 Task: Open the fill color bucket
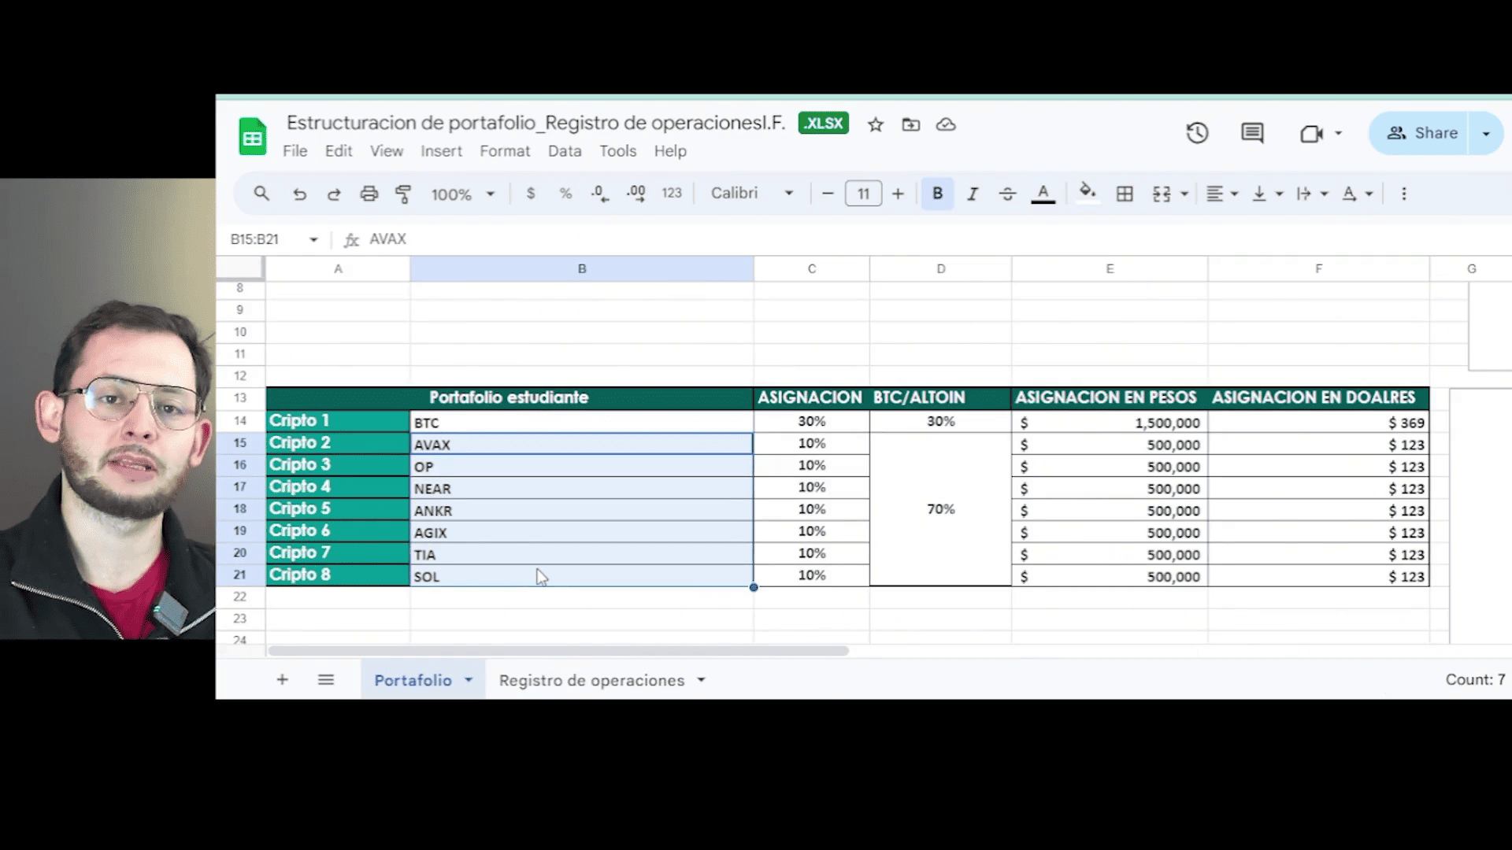[1088, 194]
